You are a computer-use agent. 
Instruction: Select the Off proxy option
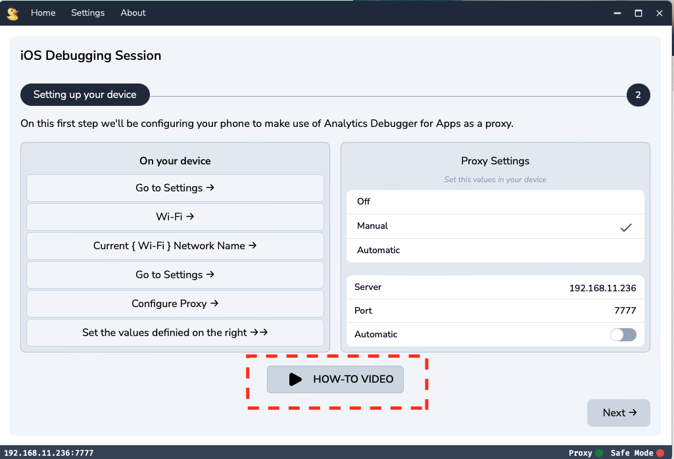(x=495, y=202)
